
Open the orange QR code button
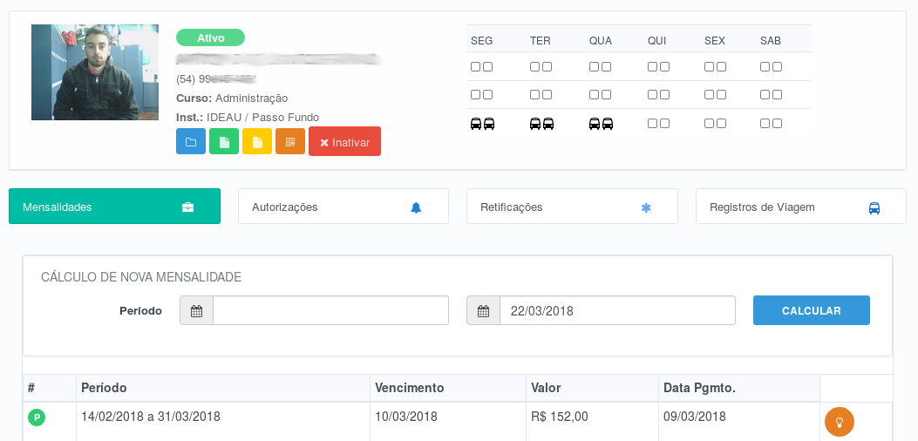[x=290, y=141]
